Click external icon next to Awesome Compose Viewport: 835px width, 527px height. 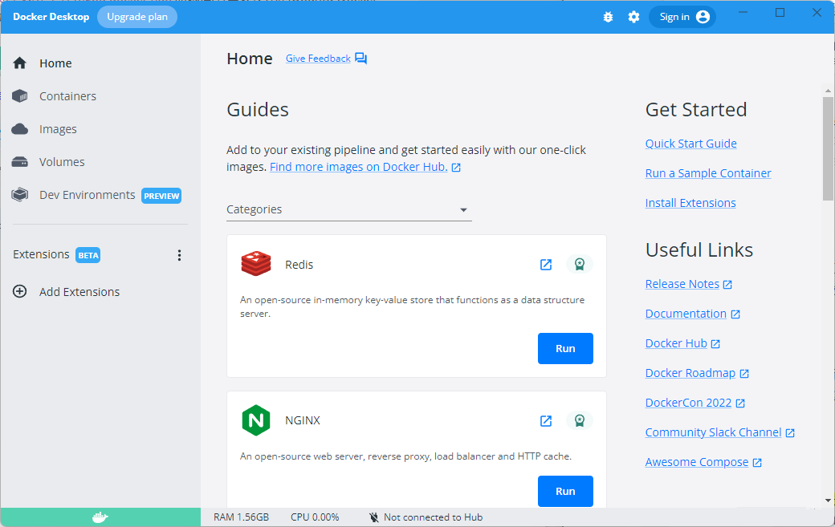[757, 463]
